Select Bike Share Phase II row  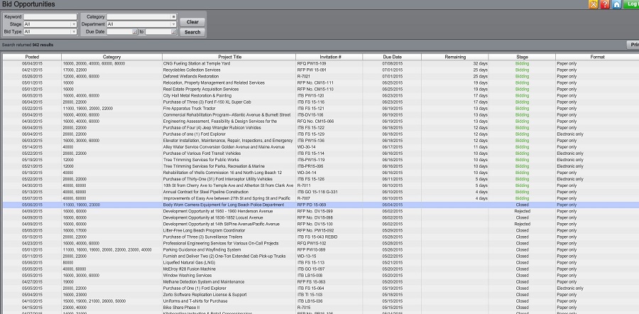321,308
